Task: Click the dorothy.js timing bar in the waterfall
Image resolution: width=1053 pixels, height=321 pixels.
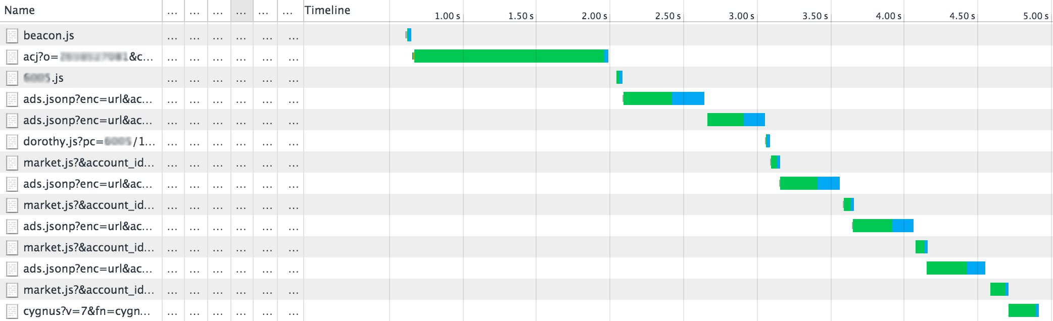Action: click(x=768, y=141)
